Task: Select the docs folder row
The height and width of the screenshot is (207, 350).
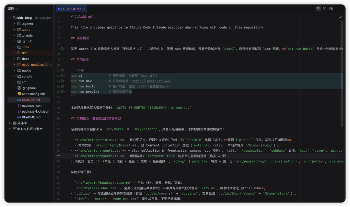Action: tap(29, 59)
